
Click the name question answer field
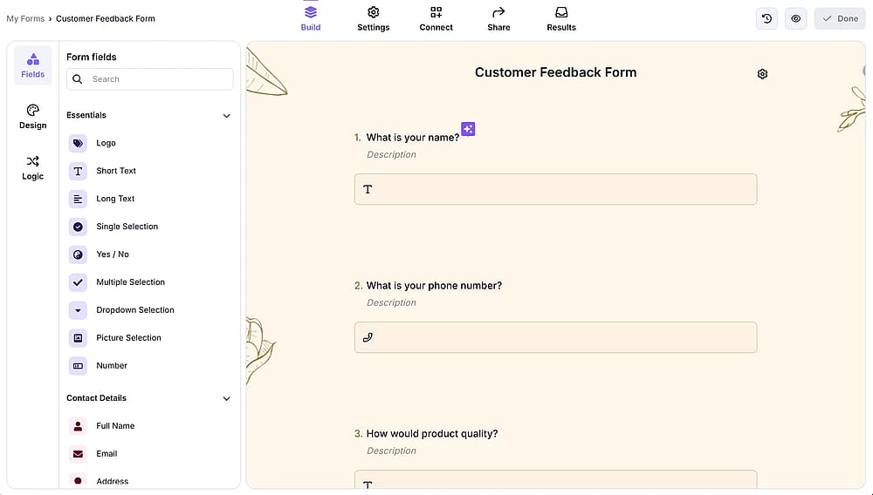(x=555, y=189)
